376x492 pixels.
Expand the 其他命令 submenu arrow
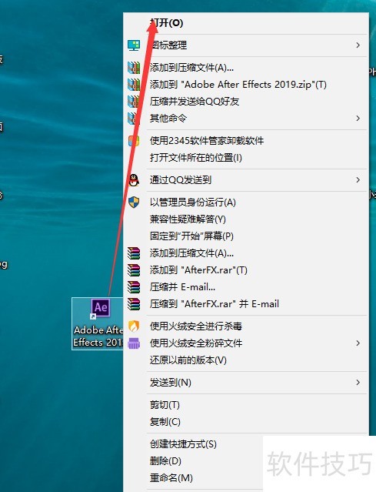coord(358,119)
